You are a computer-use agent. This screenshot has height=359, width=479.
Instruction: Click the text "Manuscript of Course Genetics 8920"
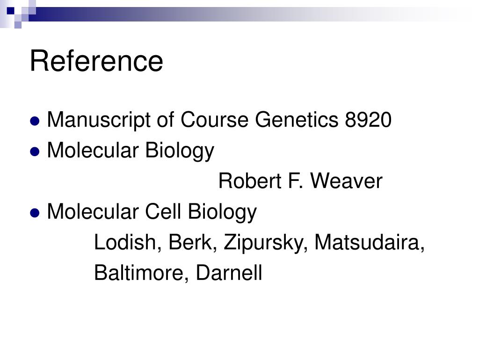[x=219, y=120]
